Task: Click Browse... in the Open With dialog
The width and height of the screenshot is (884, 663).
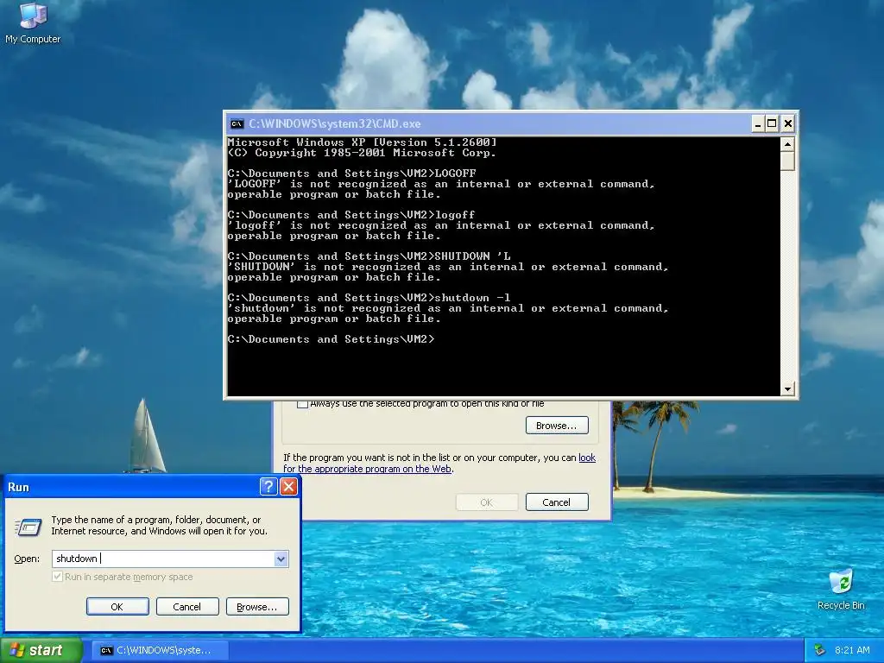Action: (557, 426)
